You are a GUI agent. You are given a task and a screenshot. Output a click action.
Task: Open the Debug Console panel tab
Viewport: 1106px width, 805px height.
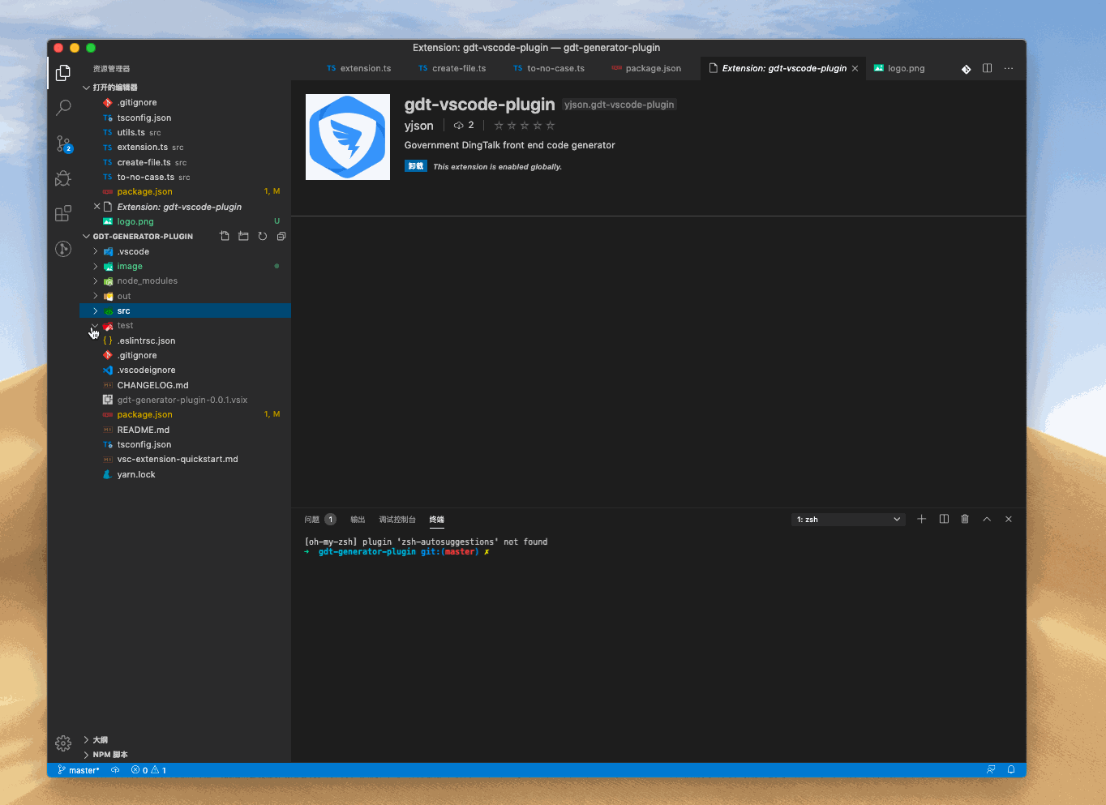[x=397, y=520]
